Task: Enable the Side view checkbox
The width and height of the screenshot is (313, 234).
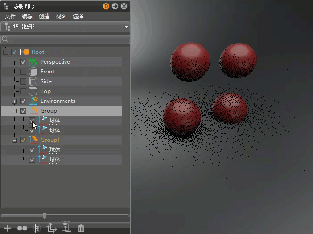Action: coord(23,81)
